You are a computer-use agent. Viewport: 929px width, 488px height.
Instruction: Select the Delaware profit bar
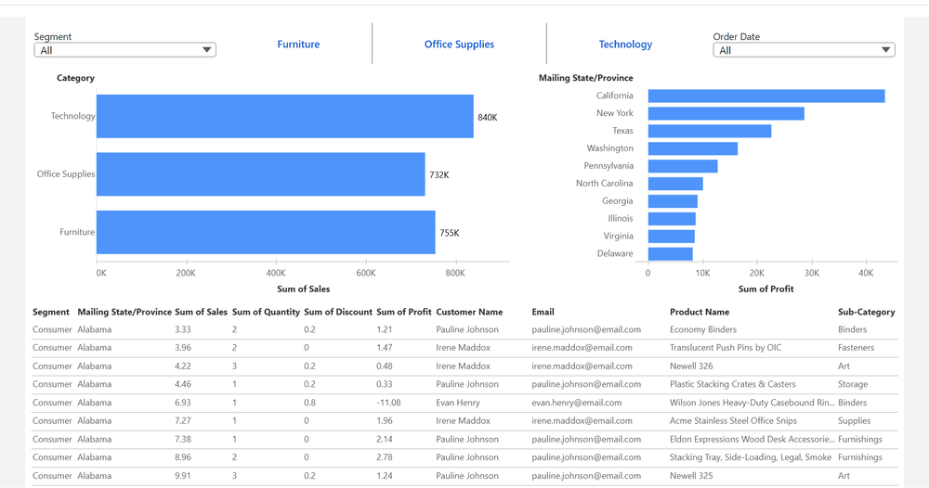[670, 253]
